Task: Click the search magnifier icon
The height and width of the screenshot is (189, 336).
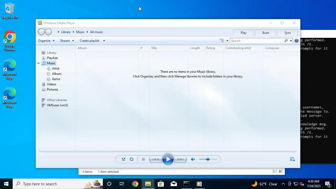Action: pyautogui.click(x=286, y=41)
